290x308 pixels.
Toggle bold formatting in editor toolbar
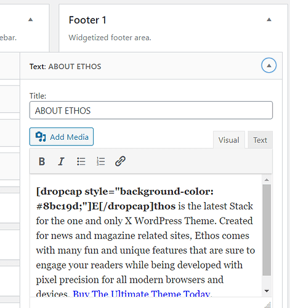click(x=42, y=161)
